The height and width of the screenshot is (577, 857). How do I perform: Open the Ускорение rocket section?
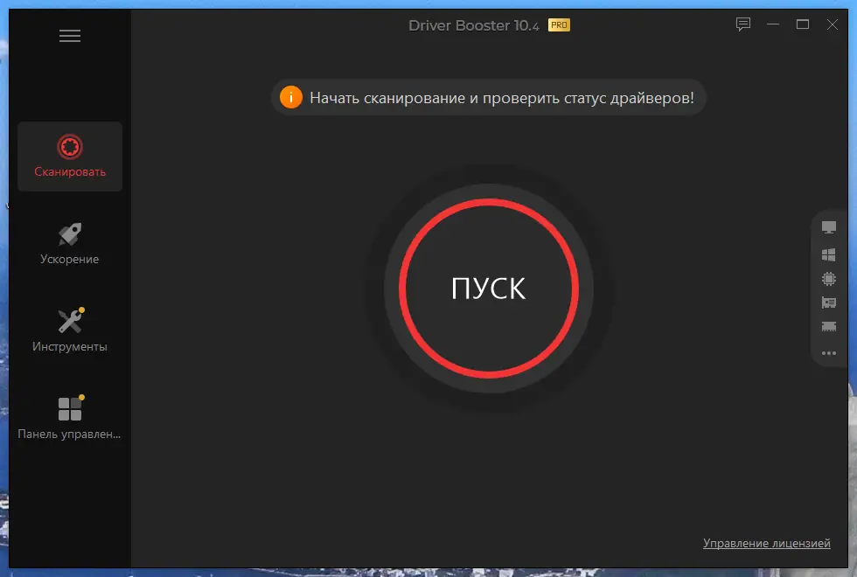[69, 244]
